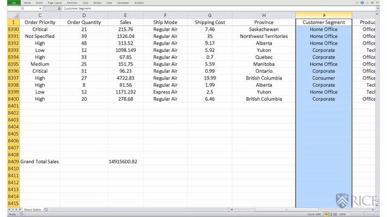This screenshot has height=217, width=387.
Task: Select row 1 header
Action: pos(13,22)
